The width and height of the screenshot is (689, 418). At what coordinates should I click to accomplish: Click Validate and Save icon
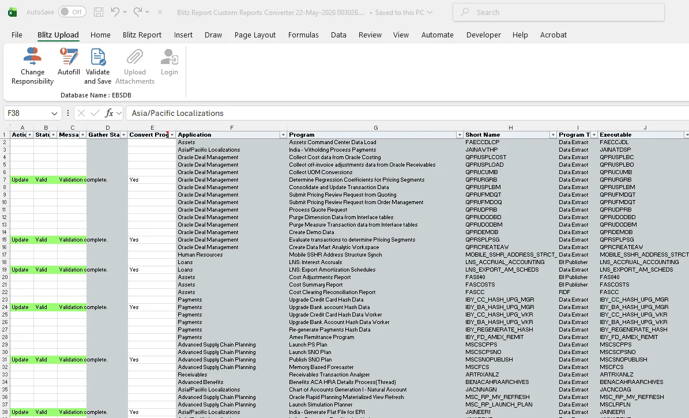[98, 57]
